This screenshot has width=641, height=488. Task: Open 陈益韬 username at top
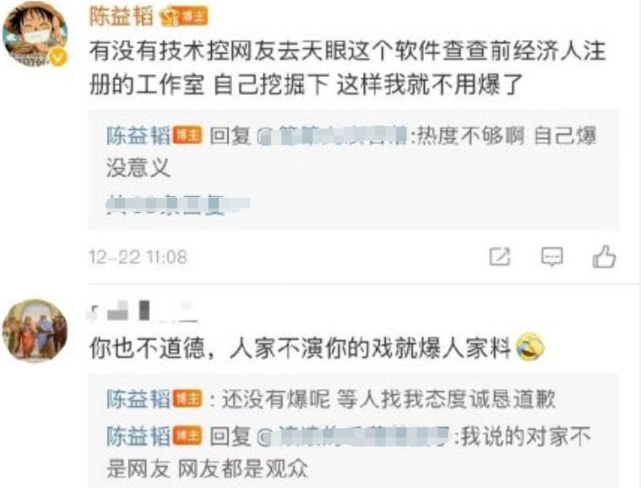click(121, 16)
